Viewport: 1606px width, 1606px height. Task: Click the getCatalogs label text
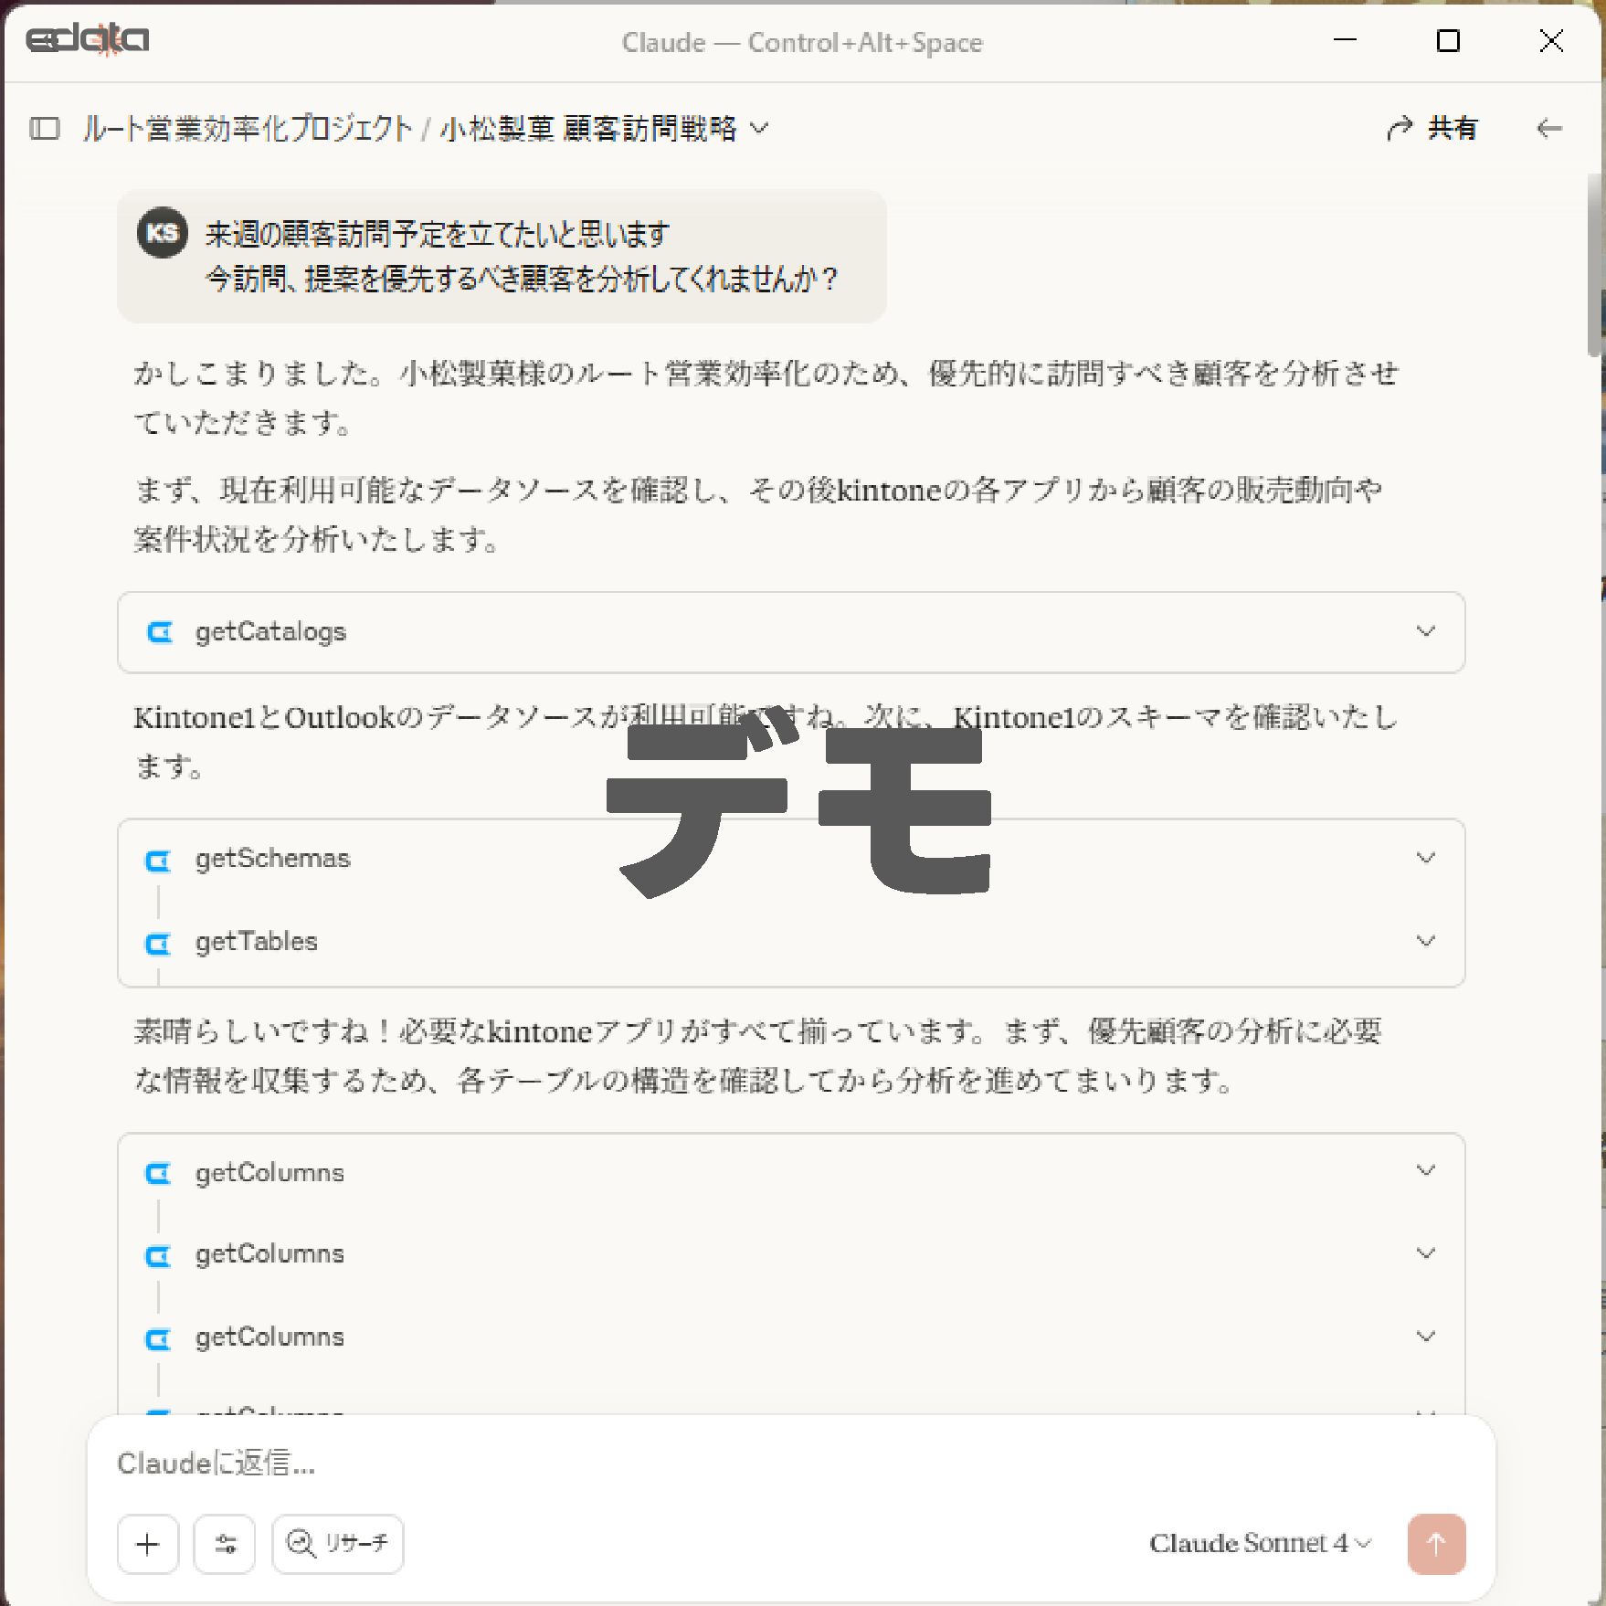[x=270, y=632]
